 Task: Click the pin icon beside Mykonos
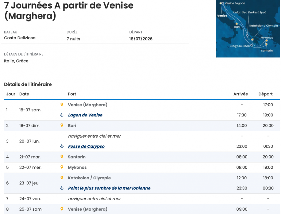(62, 167)
